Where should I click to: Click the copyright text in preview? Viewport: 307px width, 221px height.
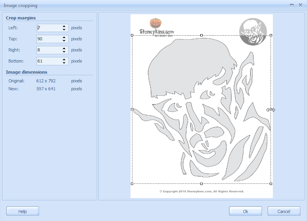point(202,191)
